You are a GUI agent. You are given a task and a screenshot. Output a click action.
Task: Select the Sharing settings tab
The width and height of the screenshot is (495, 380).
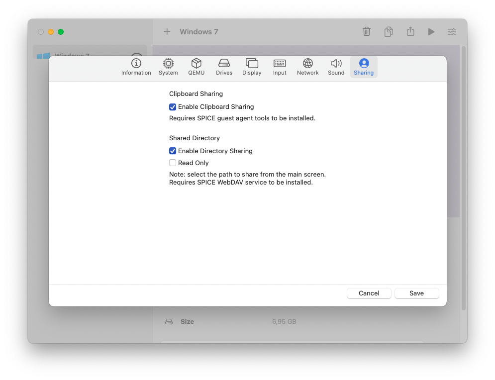(363, 67)
